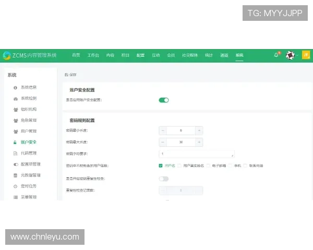
Task: Click the 重复性检查记录数 value field
Action: click(x=181, y=191)
